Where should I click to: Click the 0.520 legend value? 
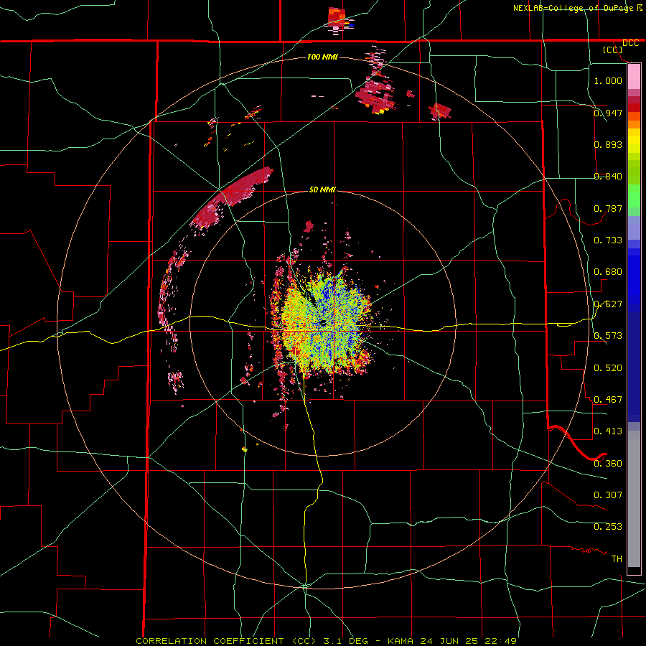pos(608,368)
